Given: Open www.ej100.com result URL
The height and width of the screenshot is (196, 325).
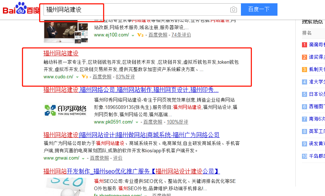Looking at the screenshot, I should (111, 35).
